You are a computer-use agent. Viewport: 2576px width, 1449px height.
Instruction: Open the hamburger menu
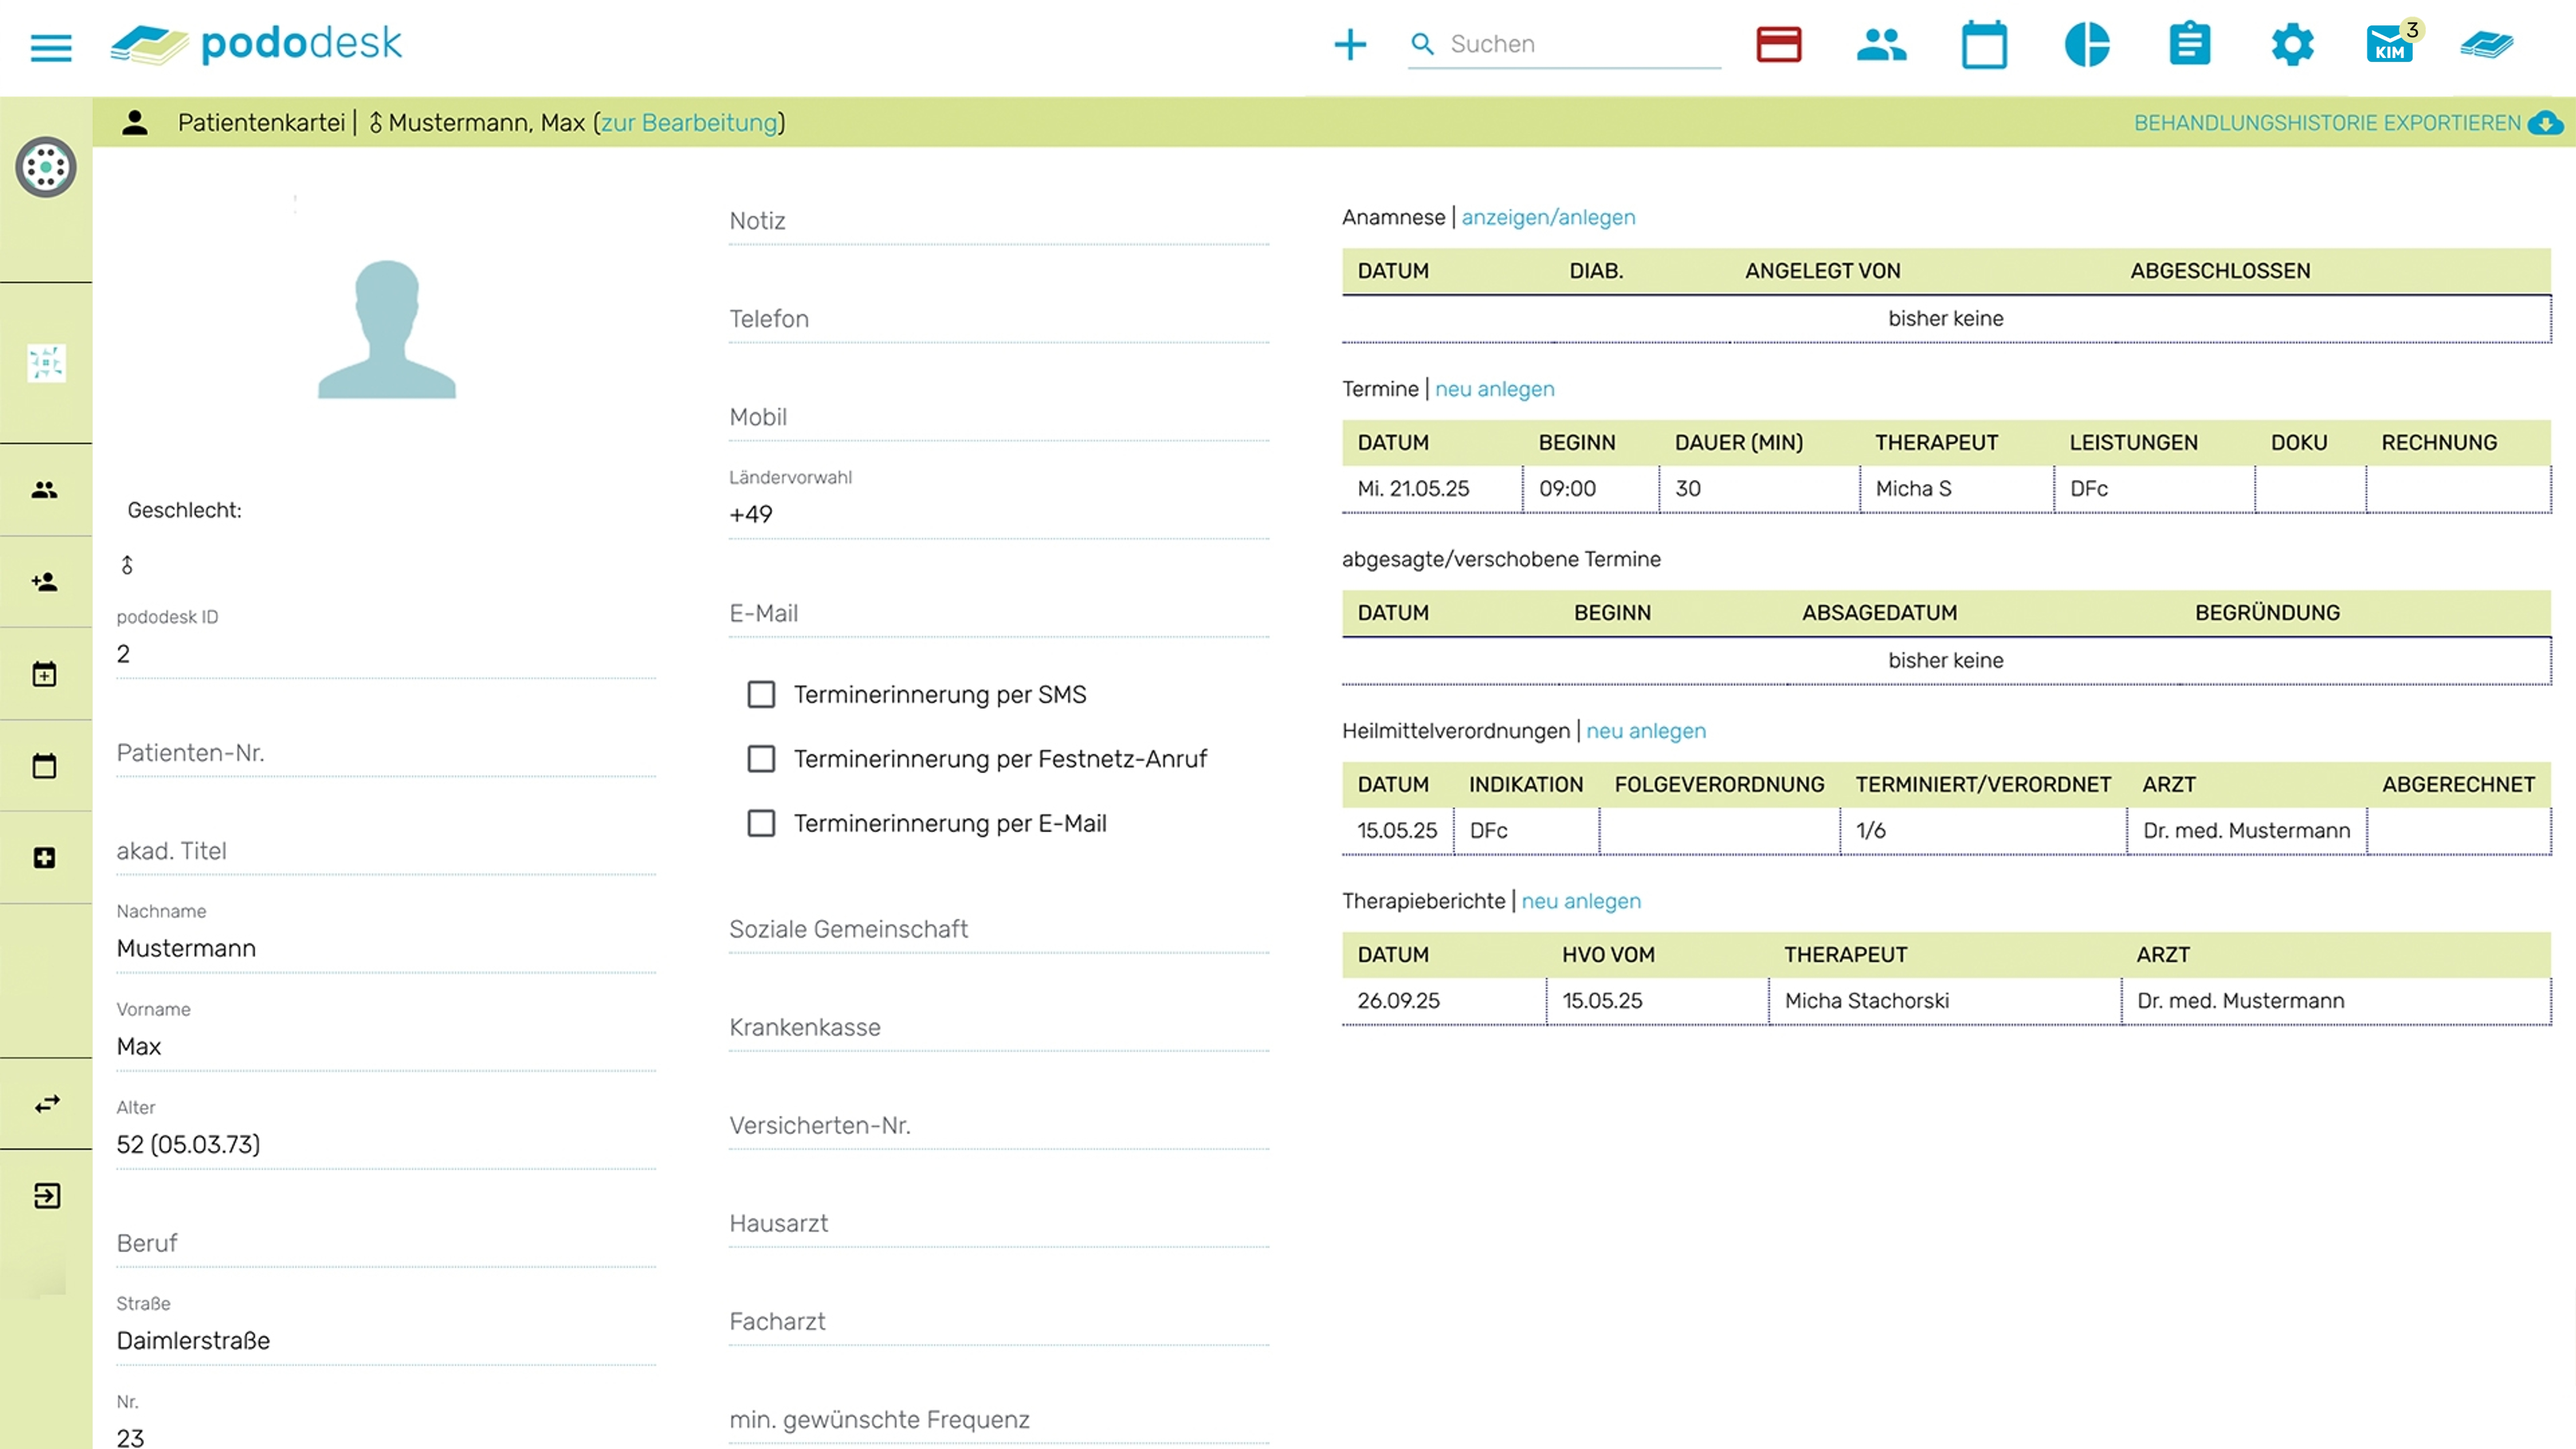tap(51, 46)
